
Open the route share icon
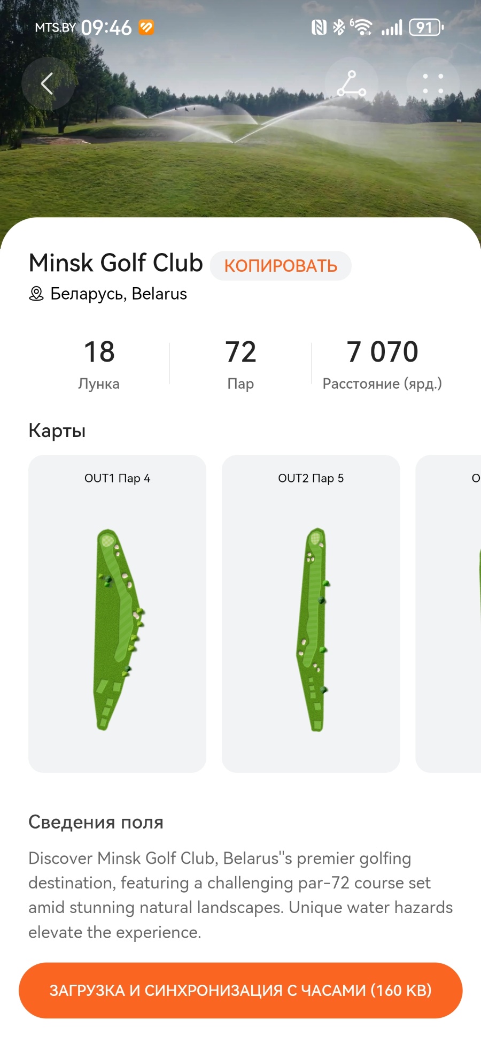click(x=351, y=83)
